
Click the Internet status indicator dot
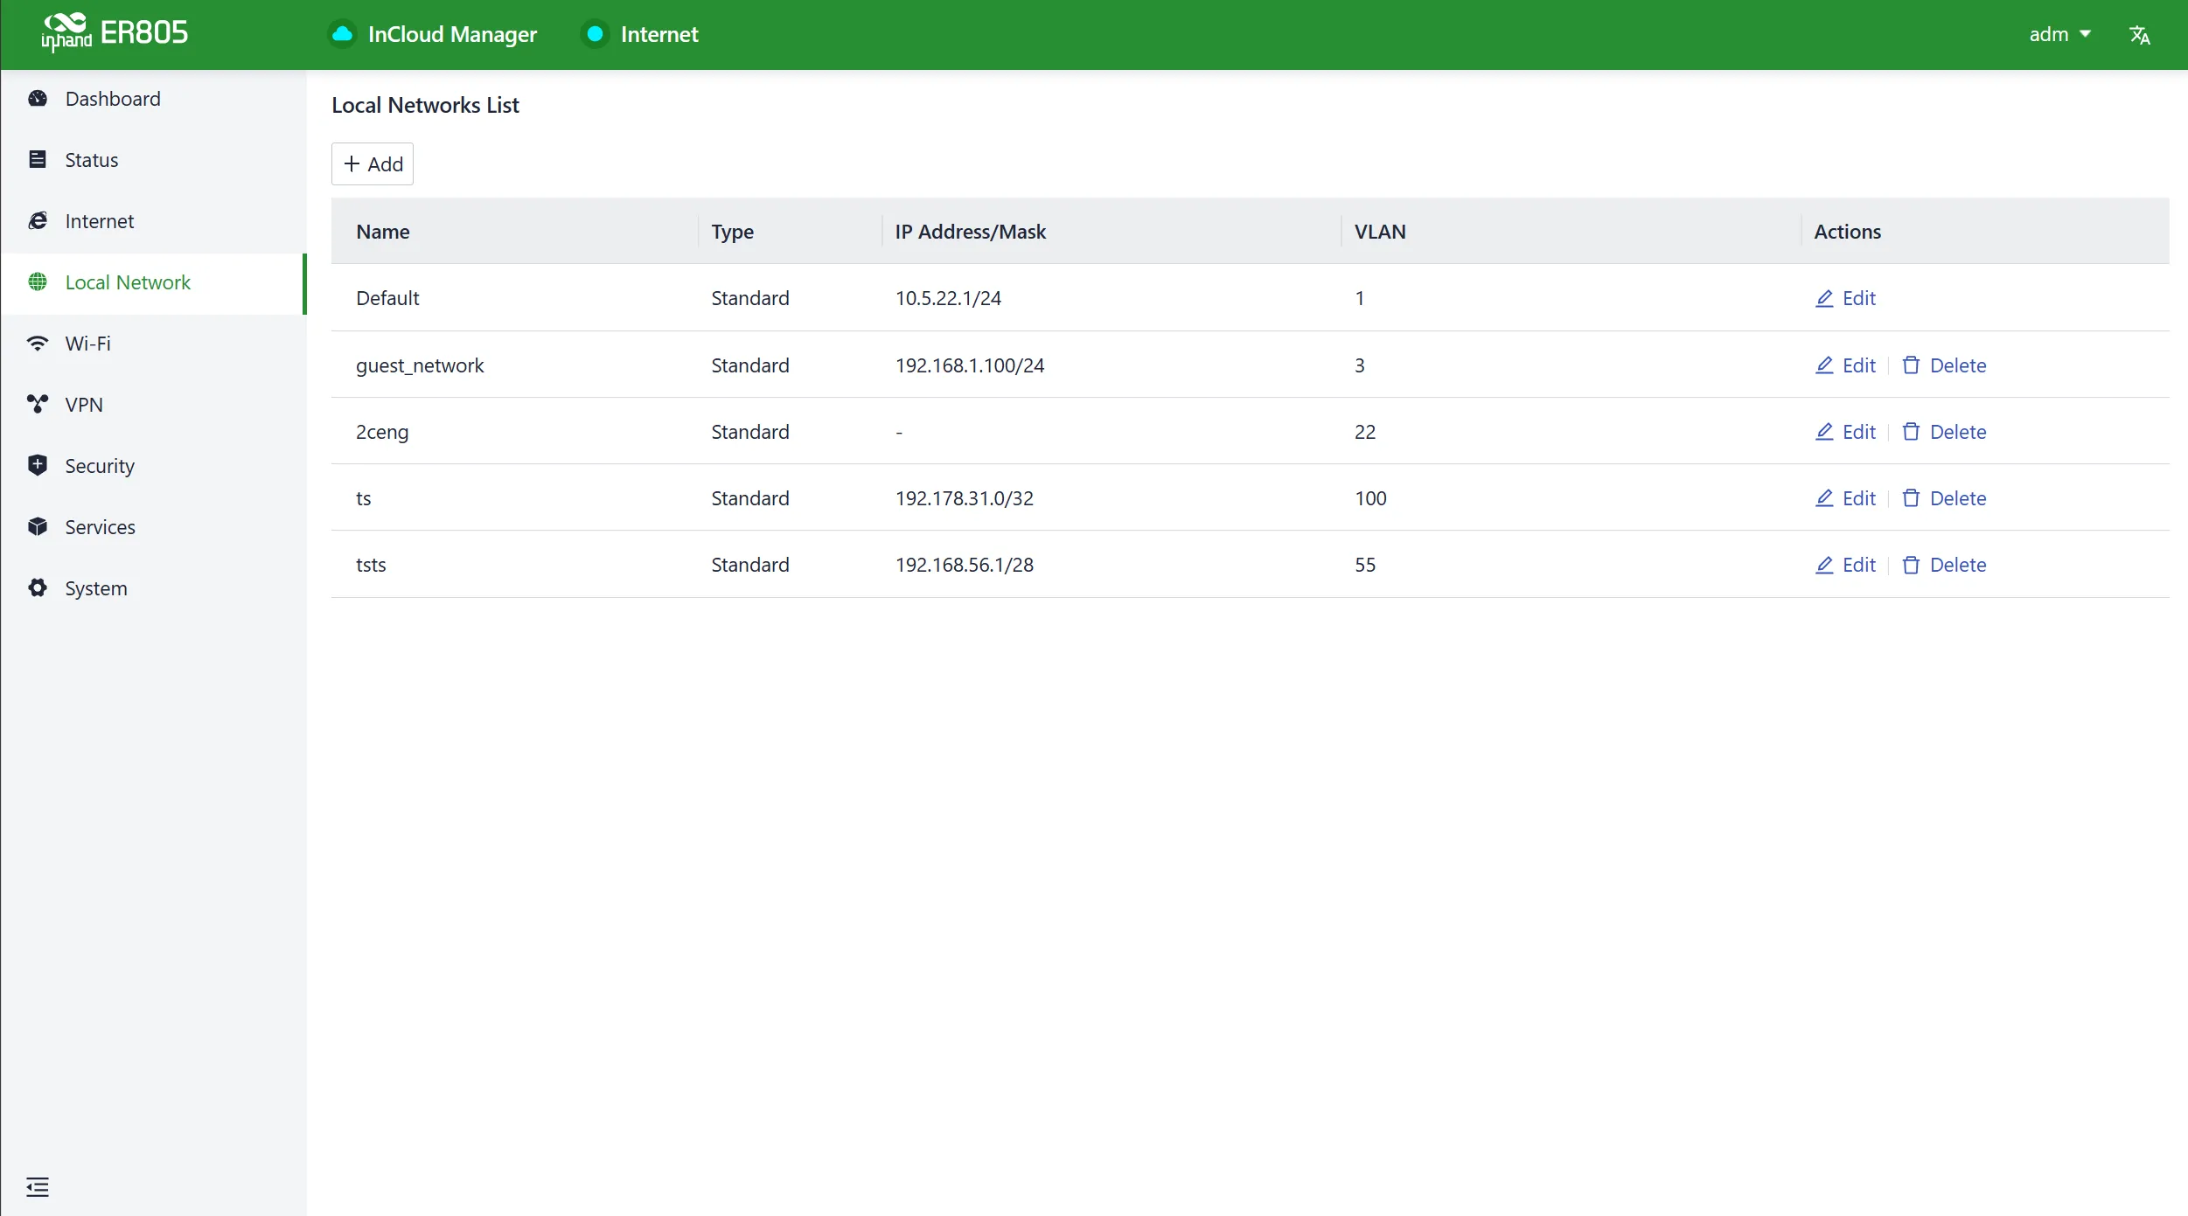(595, 34)
